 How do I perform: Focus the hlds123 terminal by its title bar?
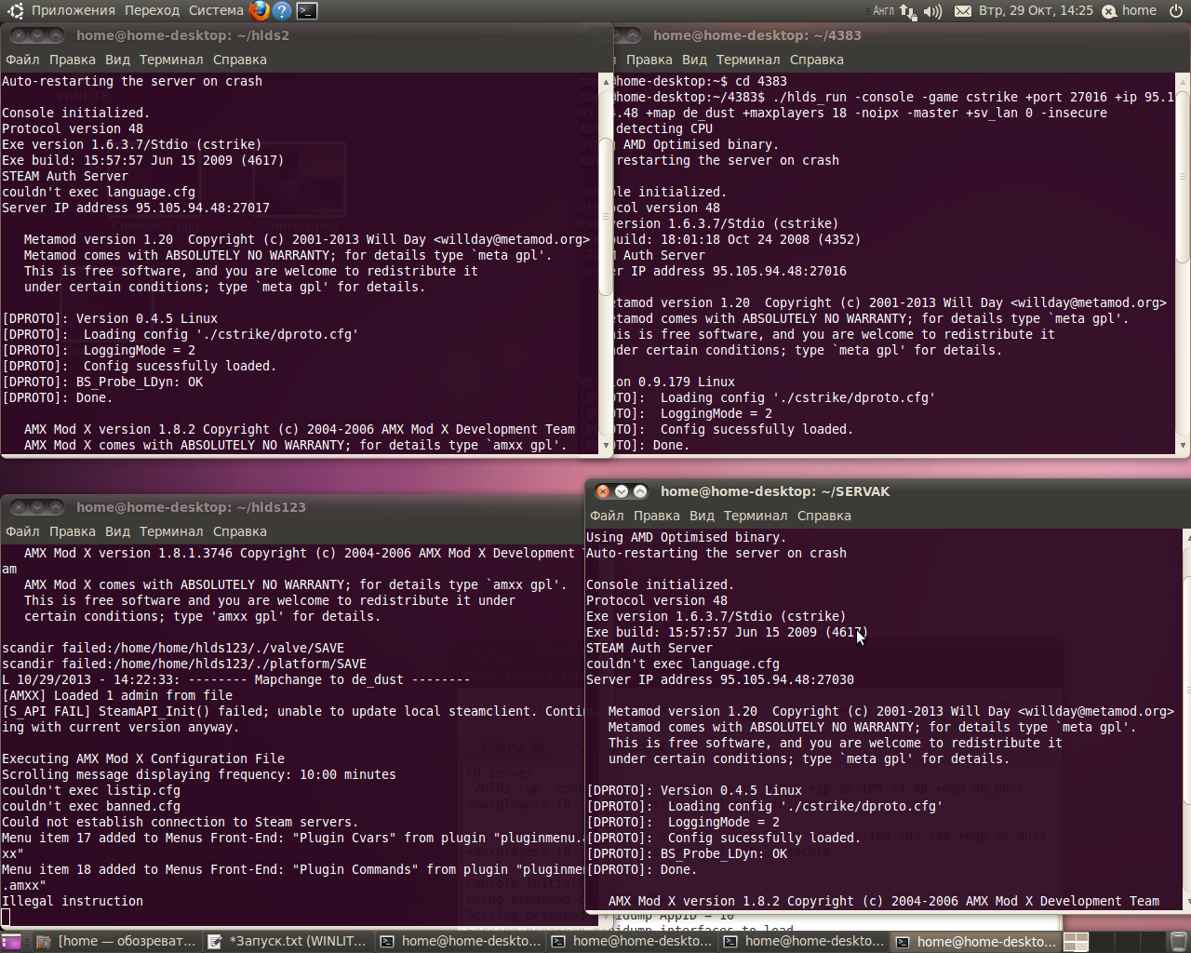point(293,507)
